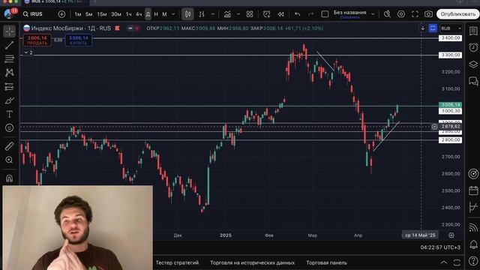Open the economic calendar panel
480x270 pixels.
click(473, 190)
